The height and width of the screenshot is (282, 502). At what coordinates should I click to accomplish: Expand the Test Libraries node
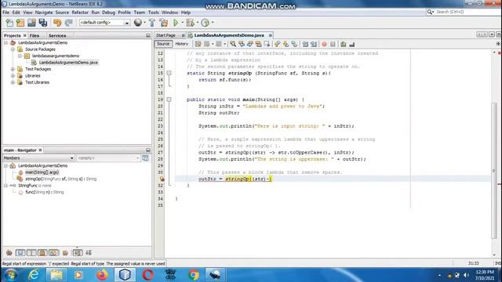[13, 82]
